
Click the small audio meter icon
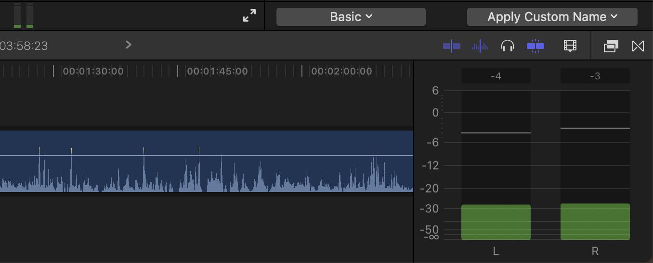point(24,15)
